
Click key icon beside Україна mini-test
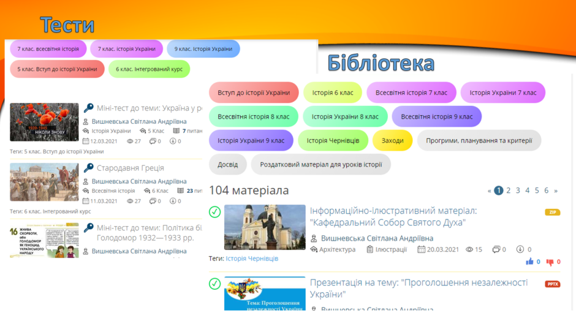coord(88,108)
